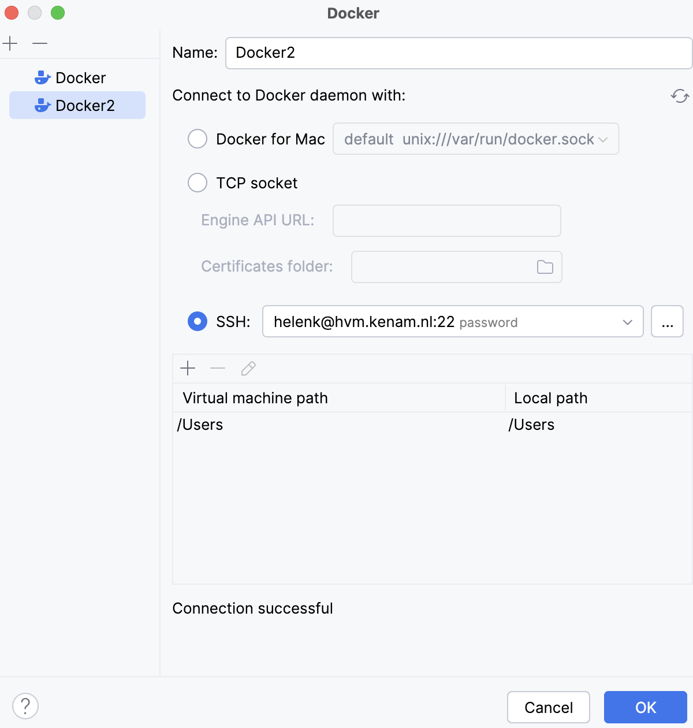The height and width of the screenshot is (728, 693).
Task: Open the SSH configuration dropdown
Action: [x=627, y=321]
